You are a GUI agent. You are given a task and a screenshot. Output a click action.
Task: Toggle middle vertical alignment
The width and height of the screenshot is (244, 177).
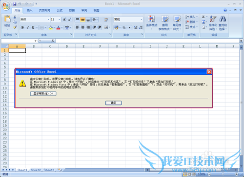click(x=82, y=20)
